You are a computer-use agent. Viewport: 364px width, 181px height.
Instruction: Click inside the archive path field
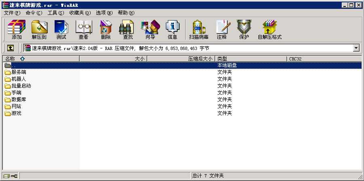188,48
